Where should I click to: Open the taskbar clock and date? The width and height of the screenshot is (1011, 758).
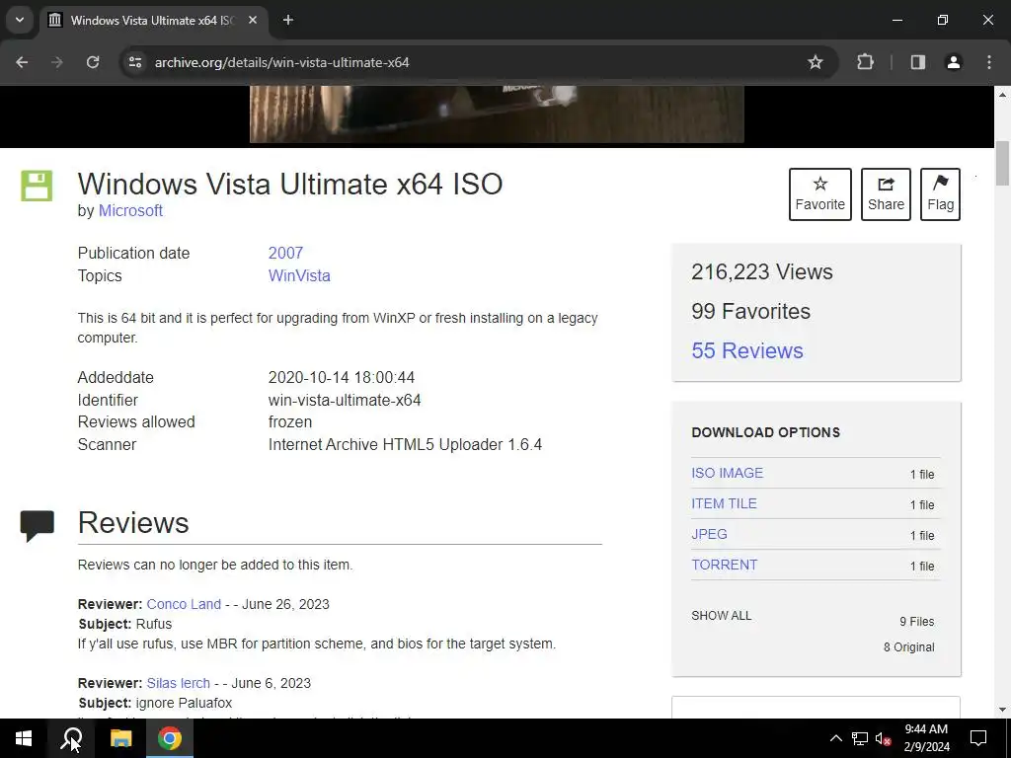click(x=926, y=738)
